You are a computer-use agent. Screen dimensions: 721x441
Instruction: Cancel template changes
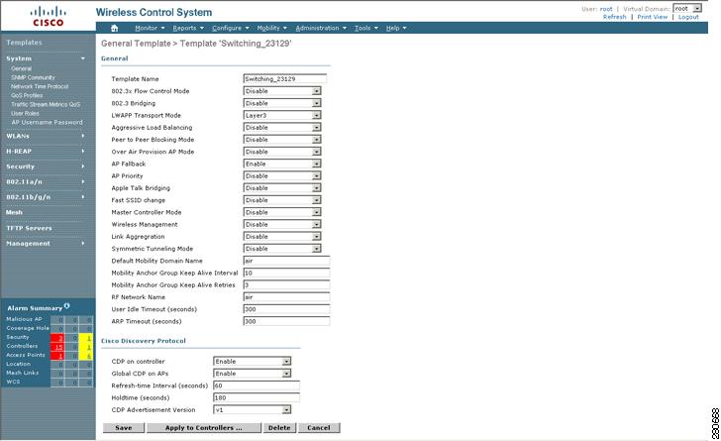pyautogui.click(x=319, y=428)
